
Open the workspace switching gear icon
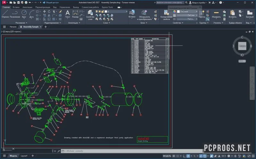[229, 156]
